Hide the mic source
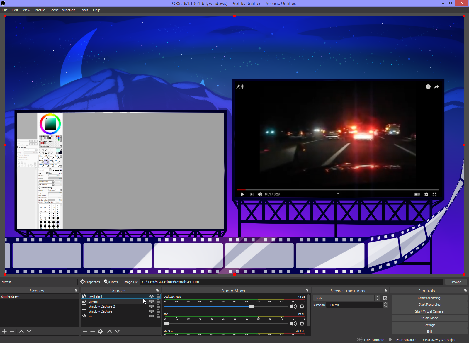Viewport: 469px width, 343px height. (152, 316)
